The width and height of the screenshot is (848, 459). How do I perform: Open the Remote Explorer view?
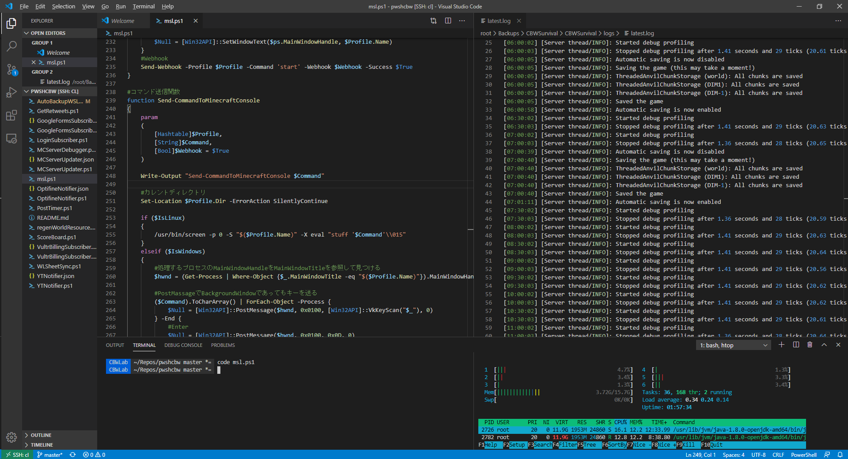coord(11,139)
